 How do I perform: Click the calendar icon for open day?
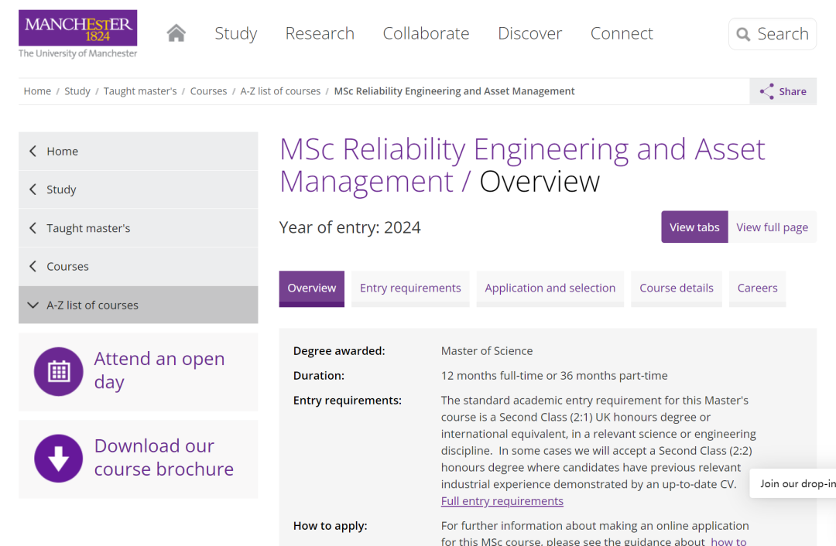59,371
